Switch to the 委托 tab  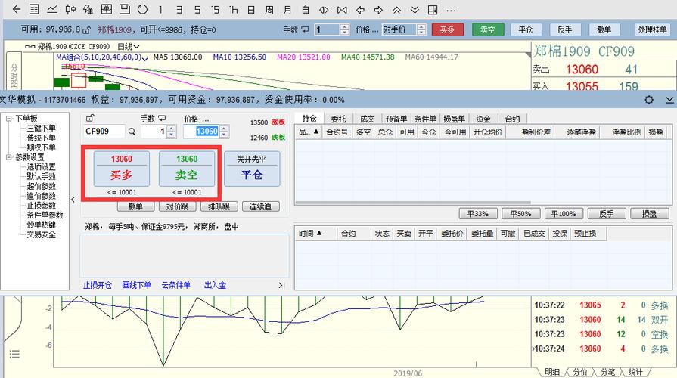(x=338, y=119)
